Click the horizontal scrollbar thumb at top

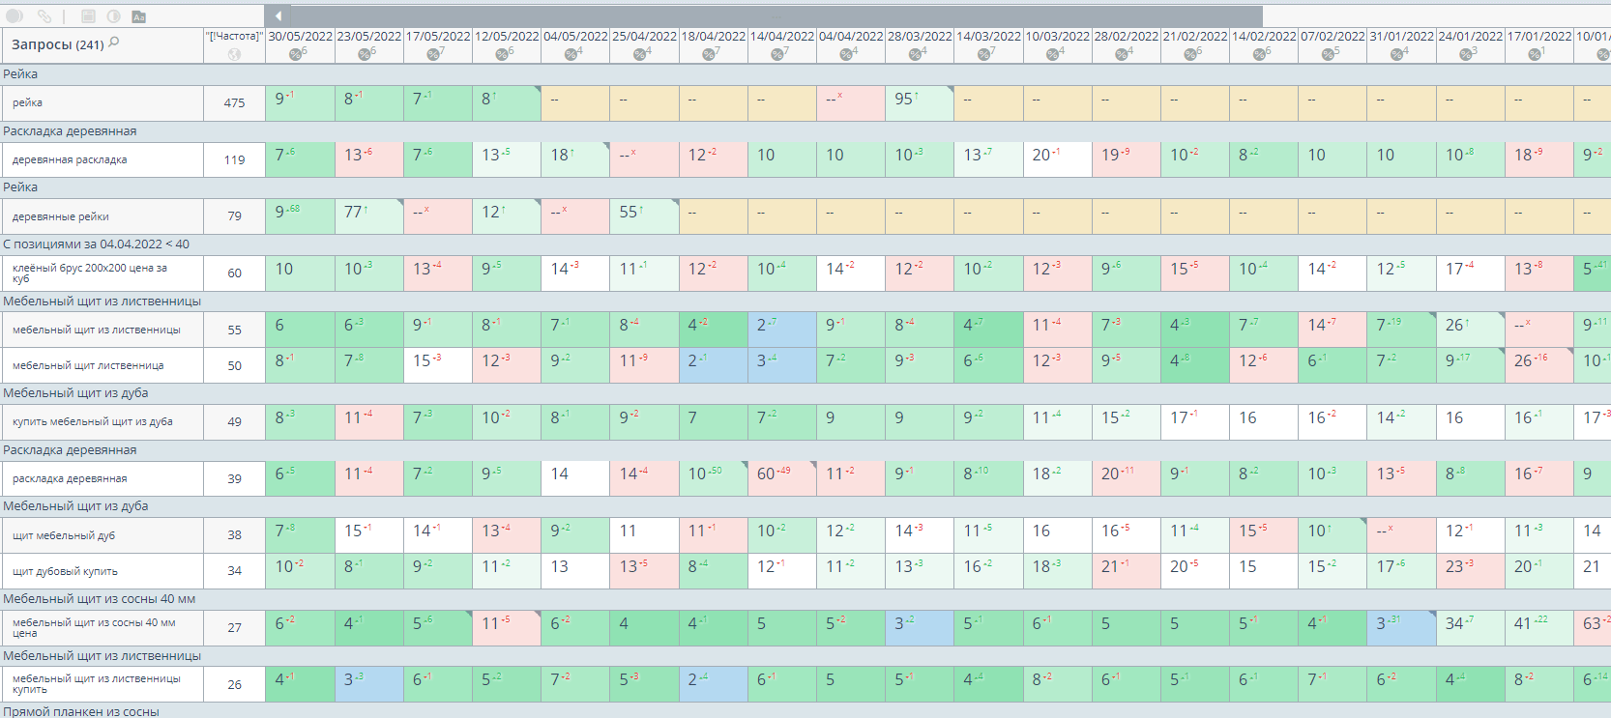pos(776,16)
